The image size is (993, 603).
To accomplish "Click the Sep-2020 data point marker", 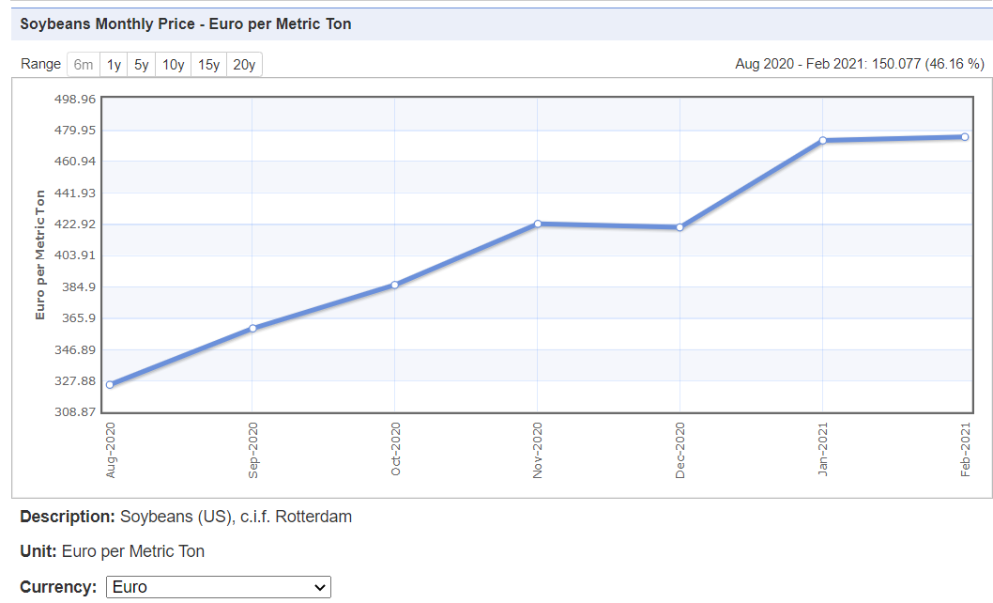I will tap(252, 328).
